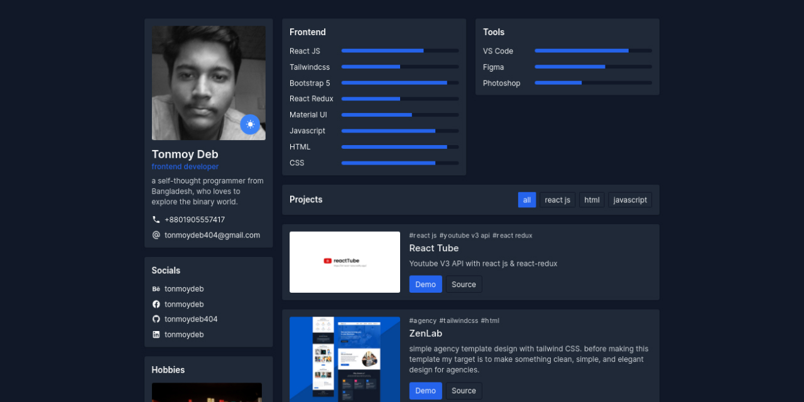Toggle the light/dark theme sun button
Viewport: 804px width, 402px height.
click(250, 124)
